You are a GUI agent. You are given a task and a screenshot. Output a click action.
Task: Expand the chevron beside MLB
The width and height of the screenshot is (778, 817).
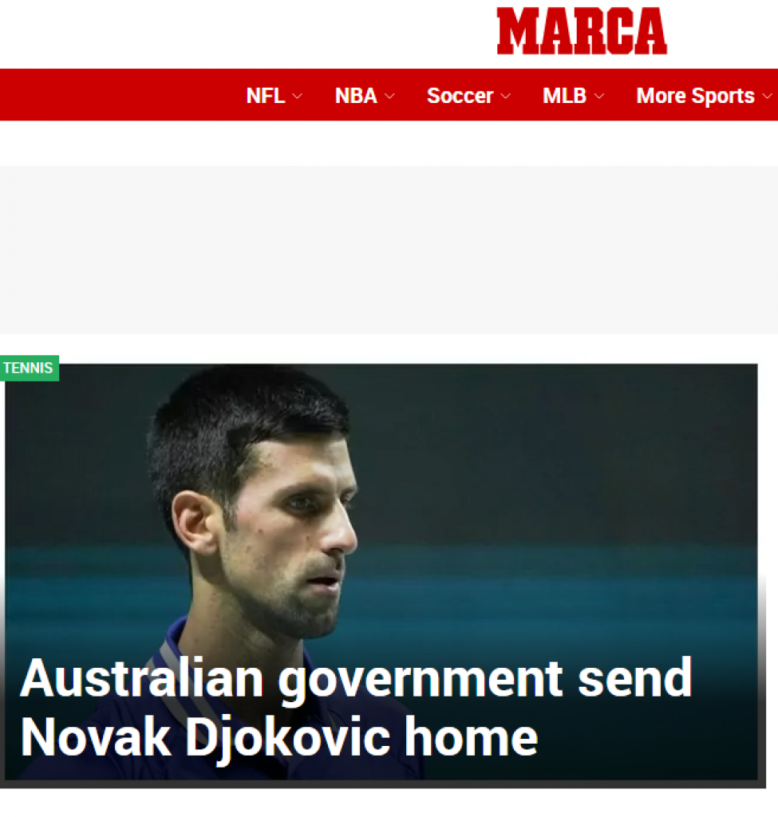(x=599, y=97)
